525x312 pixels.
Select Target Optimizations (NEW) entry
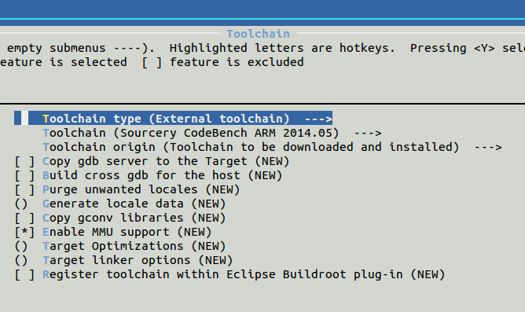(x=120, y=247)
